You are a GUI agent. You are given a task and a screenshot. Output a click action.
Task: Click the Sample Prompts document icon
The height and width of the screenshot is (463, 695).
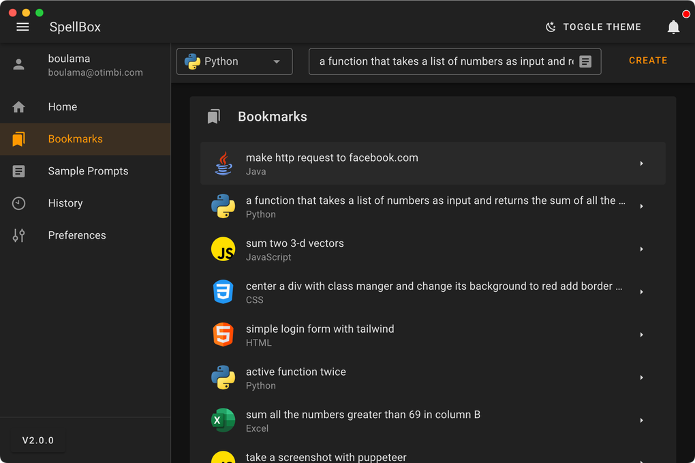(x=18, y=171)
